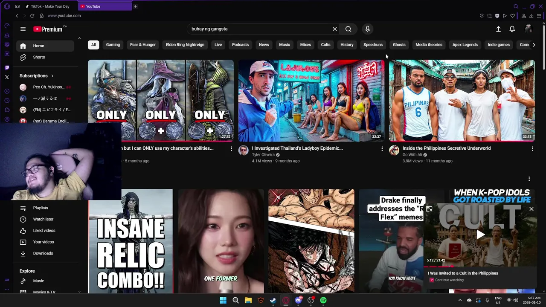Open History clock in Opera sidebar

(7, 101)
